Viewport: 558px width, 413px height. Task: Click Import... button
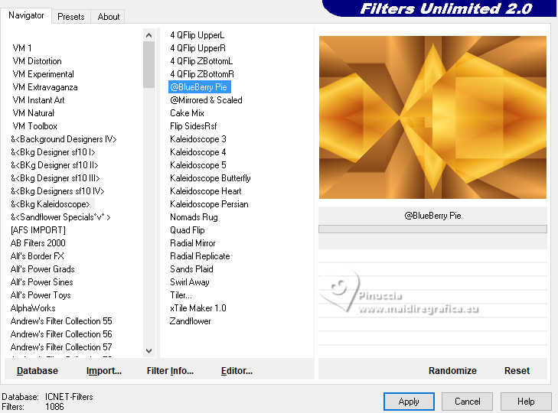tap(104, 371)
